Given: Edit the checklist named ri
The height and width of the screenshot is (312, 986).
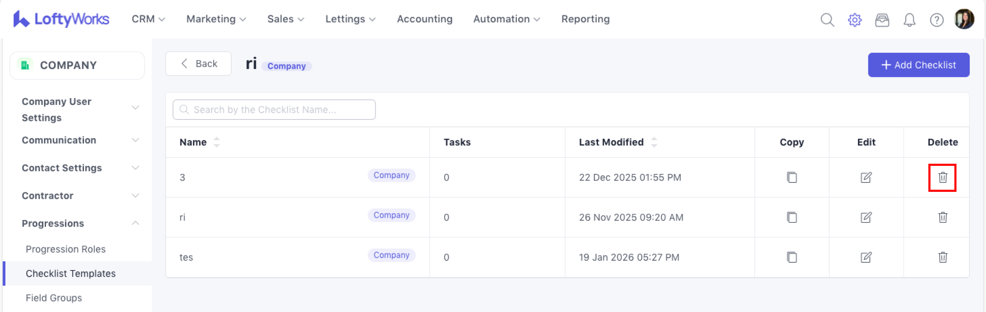Looking at the screenshot, I should tap(866, 217).
